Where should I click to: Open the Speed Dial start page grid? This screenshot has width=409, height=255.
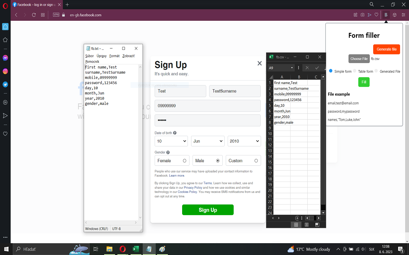[x=43, y=15]
